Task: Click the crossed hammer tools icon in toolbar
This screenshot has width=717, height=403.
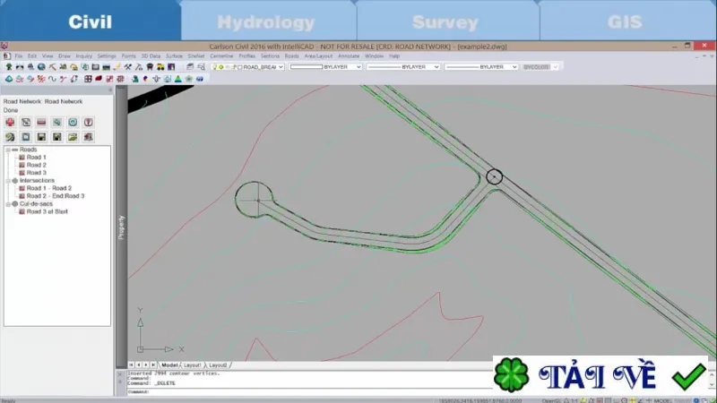Action: [x=127, y=66]
